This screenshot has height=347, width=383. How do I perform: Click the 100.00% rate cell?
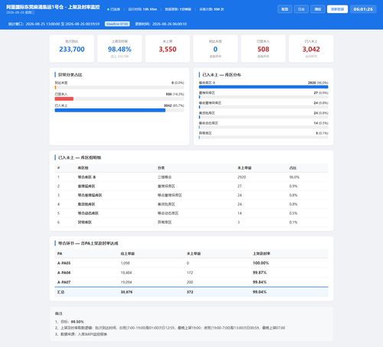point(260,263)
